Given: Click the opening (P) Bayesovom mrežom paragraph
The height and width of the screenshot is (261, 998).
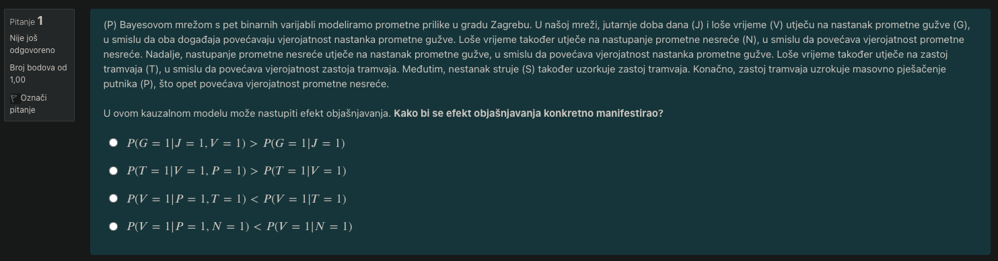Looking at the screenshot, I should pos(537,55).
